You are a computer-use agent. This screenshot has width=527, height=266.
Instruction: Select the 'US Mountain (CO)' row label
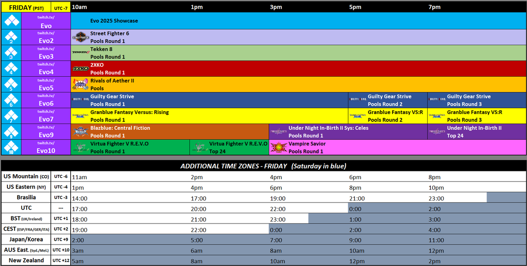pyautogui.click(x=26, y=176)
